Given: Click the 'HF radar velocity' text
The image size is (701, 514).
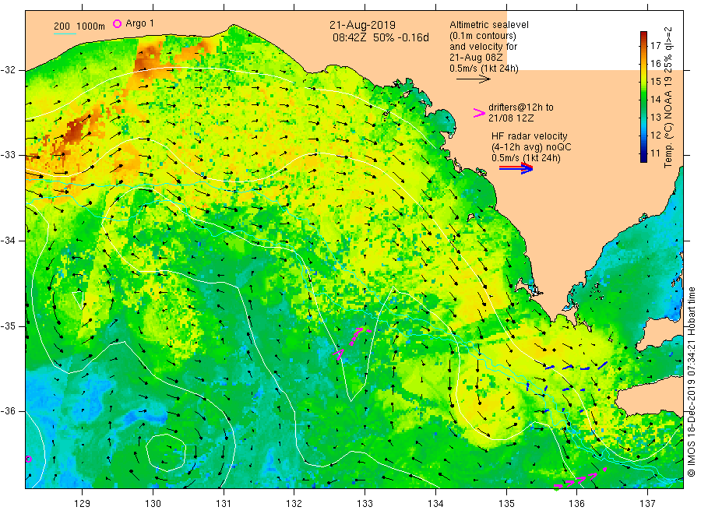Looking at the screenshot, I should pyautogui.click(x=530, y=136).
